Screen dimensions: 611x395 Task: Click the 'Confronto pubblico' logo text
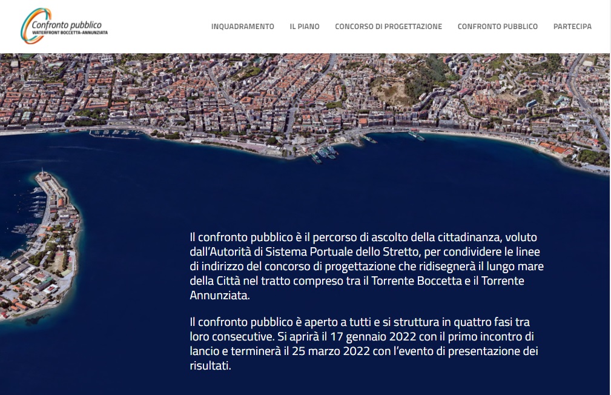pos(68,24)
